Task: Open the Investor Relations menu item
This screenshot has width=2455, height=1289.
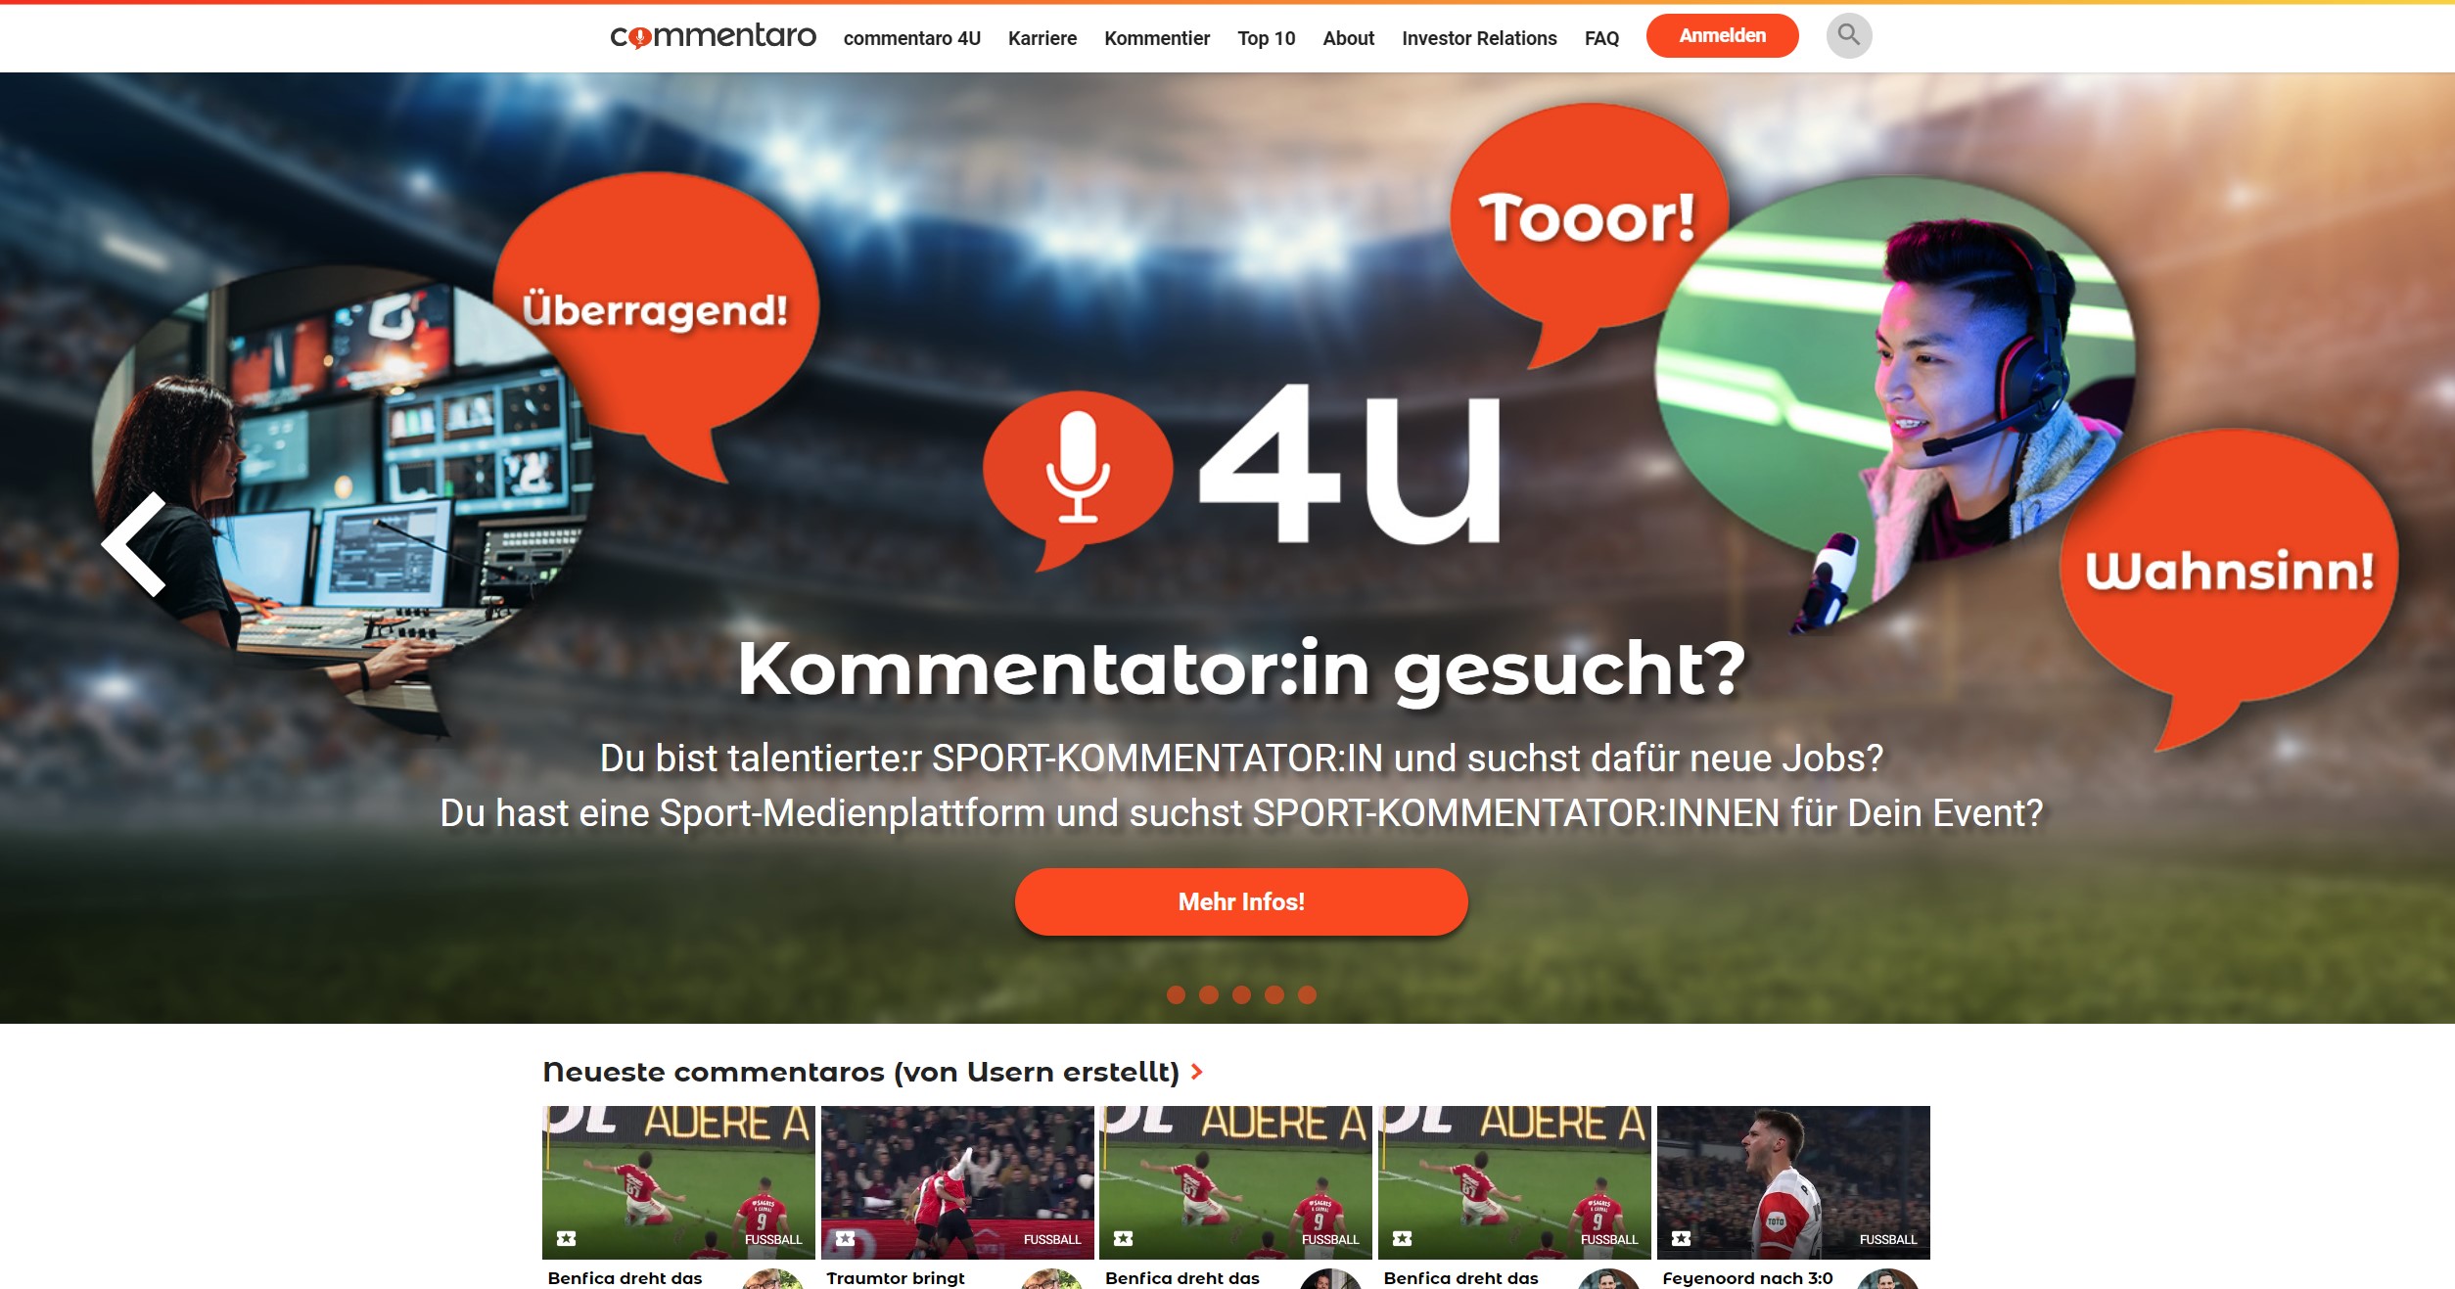Action: [x=1479, y=38]
